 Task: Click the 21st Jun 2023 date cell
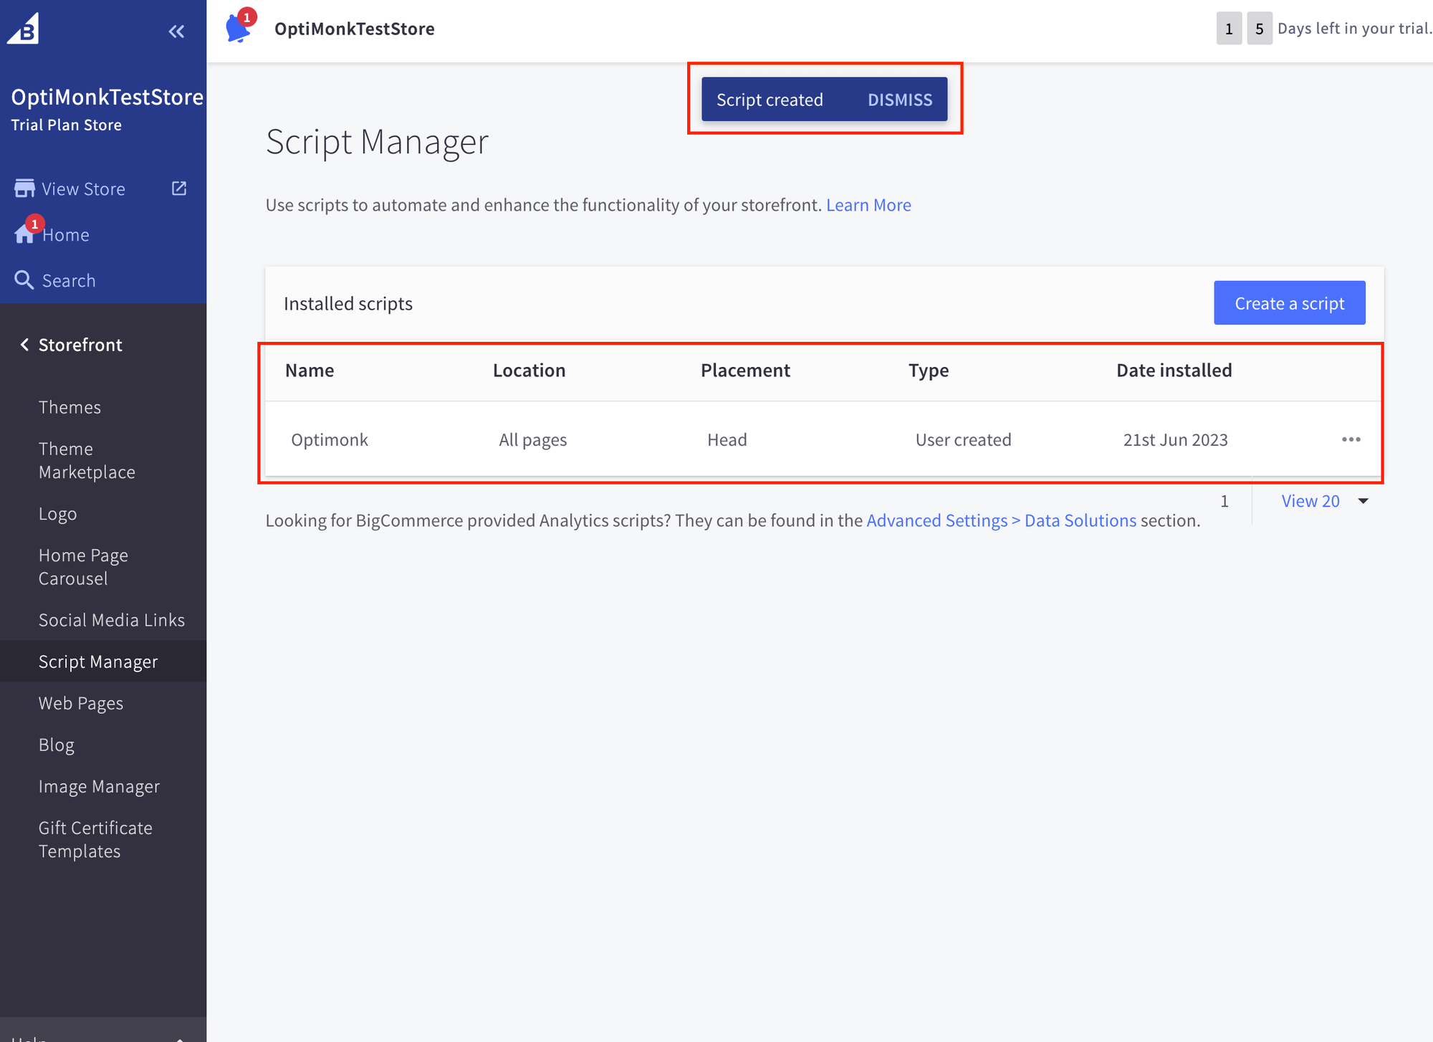(x=1175, y=439)
